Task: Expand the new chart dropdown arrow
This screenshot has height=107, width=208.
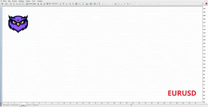Action: (x=4, y=4)
